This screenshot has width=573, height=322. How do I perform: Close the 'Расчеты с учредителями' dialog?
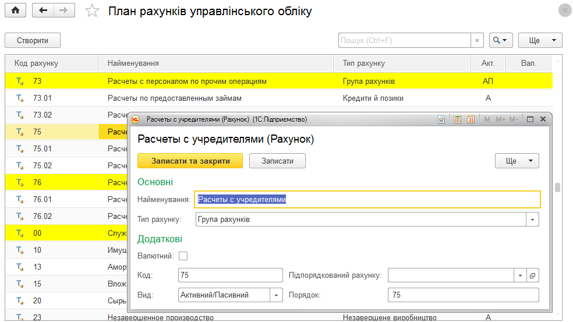(x=543, y=119)
